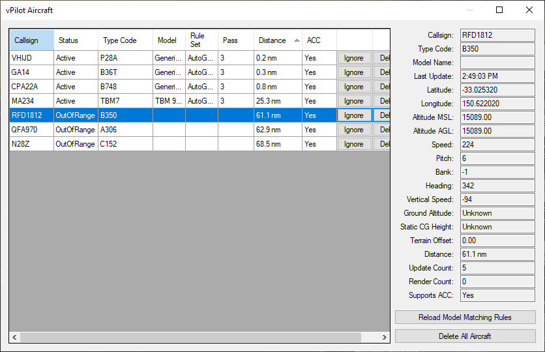Click the Altitude MSL value field
This screenshot has height=352, width=545.
click(x=497, y=117)
